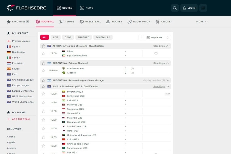This screenshot has width=231, height=154.
Task: Click the Login button
Action: (x=189, y=8)
